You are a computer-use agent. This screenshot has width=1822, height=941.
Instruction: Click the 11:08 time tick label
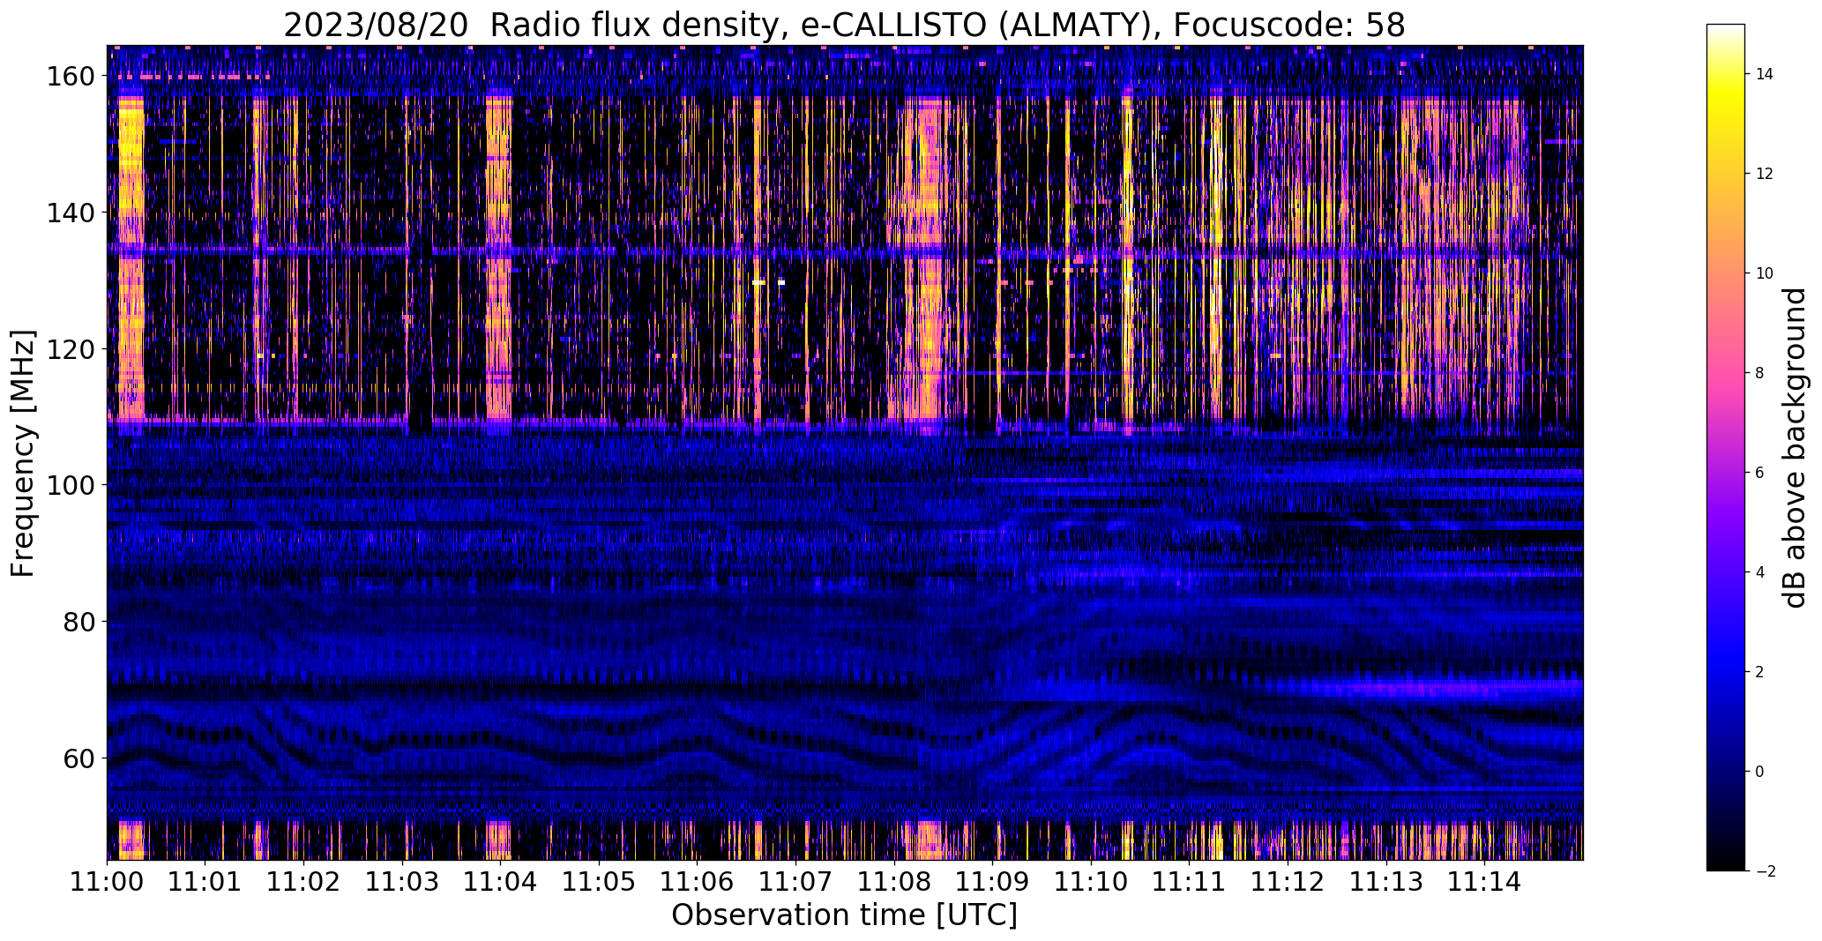coord(894,880)
